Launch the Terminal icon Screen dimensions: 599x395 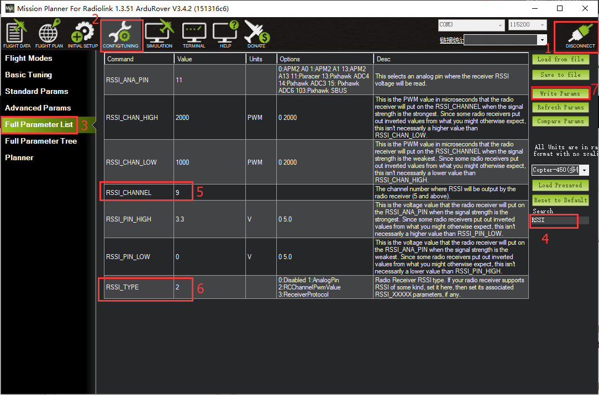[194, 34]
